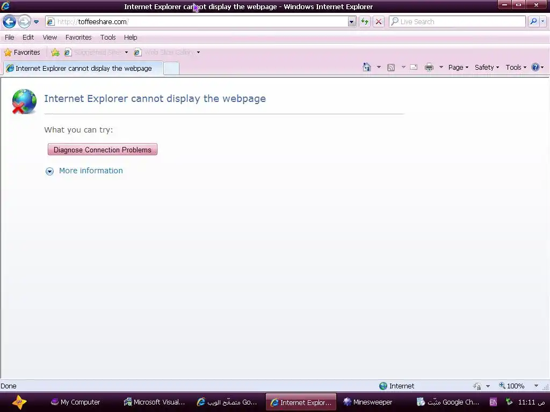
Task: Open the Web Slice Gallery link
Action: [x=164, y=53]
